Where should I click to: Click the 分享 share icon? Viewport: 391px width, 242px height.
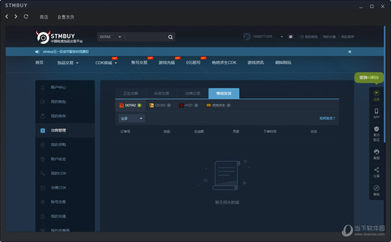point(376,172)
